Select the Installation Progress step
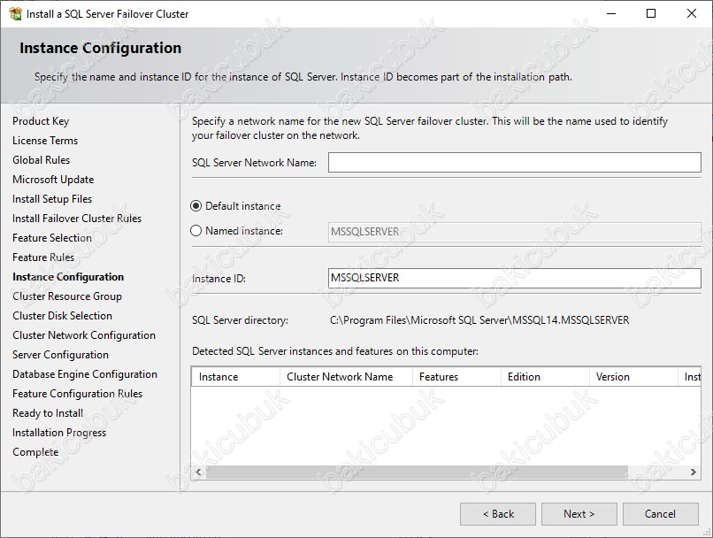 59,433
